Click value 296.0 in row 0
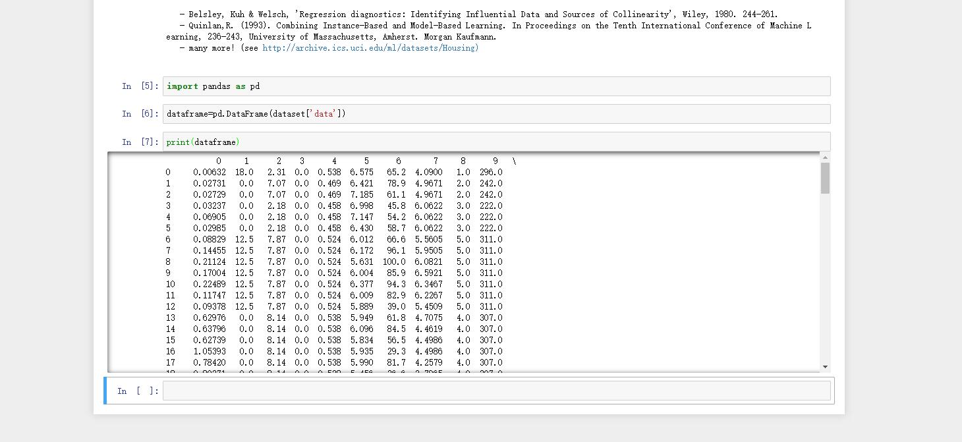Image resolution: width=962 pixels, height=442 pixels. coord(491,173)
